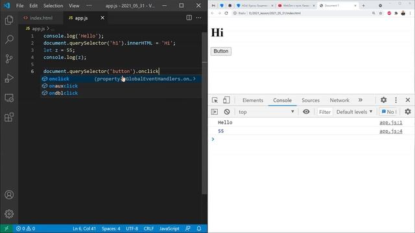Open the app.js:1 source link

pos(390,122)
